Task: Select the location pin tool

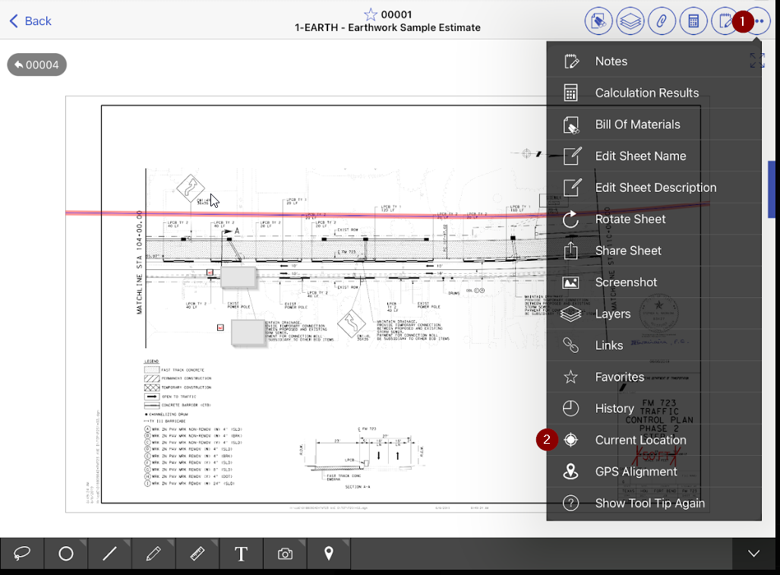Action: tap(328, 554)
